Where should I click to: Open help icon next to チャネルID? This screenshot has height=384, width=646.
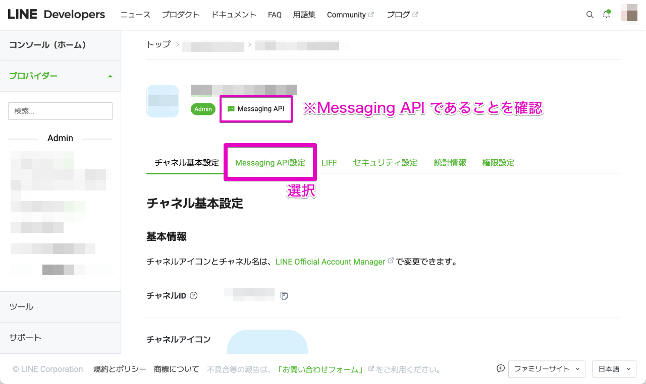[193, 296]
